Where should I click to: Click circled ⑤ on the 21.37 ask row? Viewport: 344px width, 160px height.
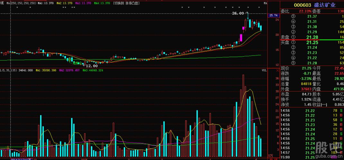click(294, 16)
